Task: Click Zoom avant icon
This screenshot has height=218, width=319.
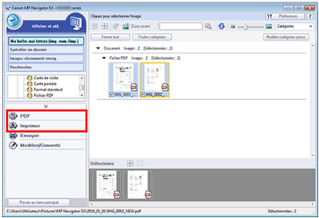Action: tap(126, 26)
